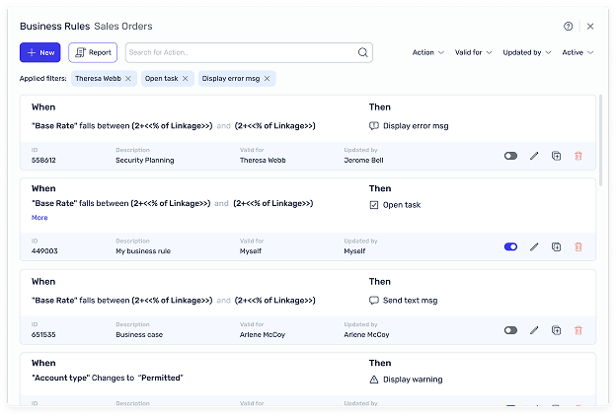616x416 pixels.
Task: Turn on the Business case rule toggle
Action: click(x=510, y=330)
